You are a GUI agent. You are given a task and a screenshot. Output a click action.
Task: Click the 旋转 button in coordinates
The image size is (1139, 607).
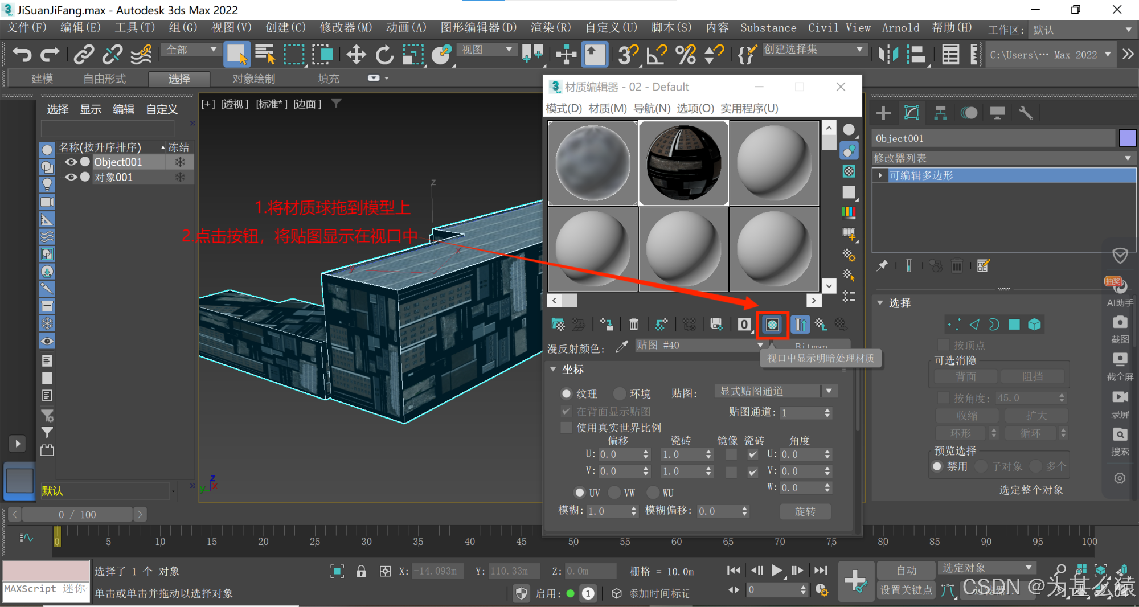tap(805, 511)
